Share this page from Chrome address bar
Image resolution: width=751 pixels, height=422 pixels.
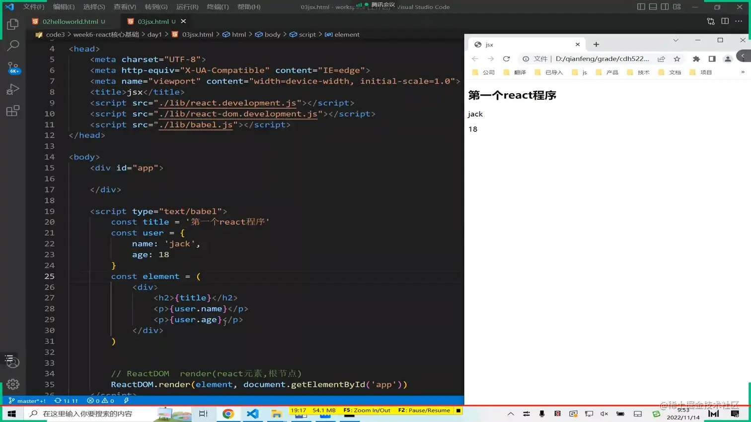coord(661,59)
